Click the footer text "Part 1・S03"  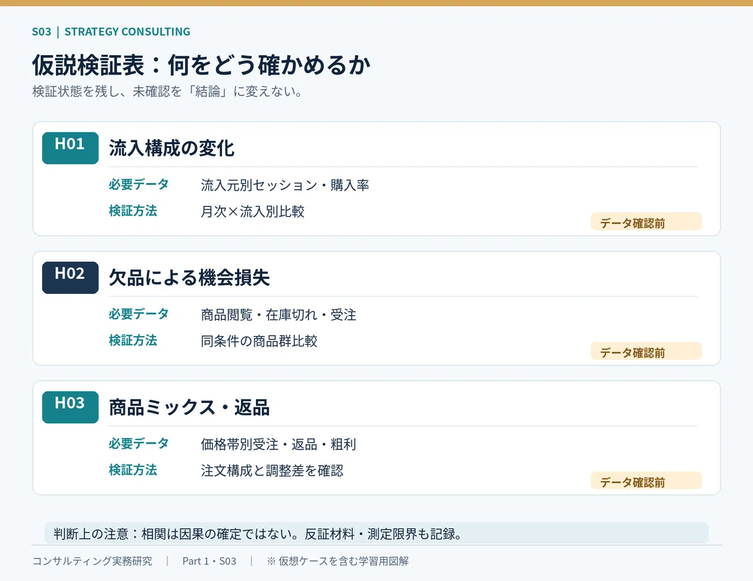point(210,561)
